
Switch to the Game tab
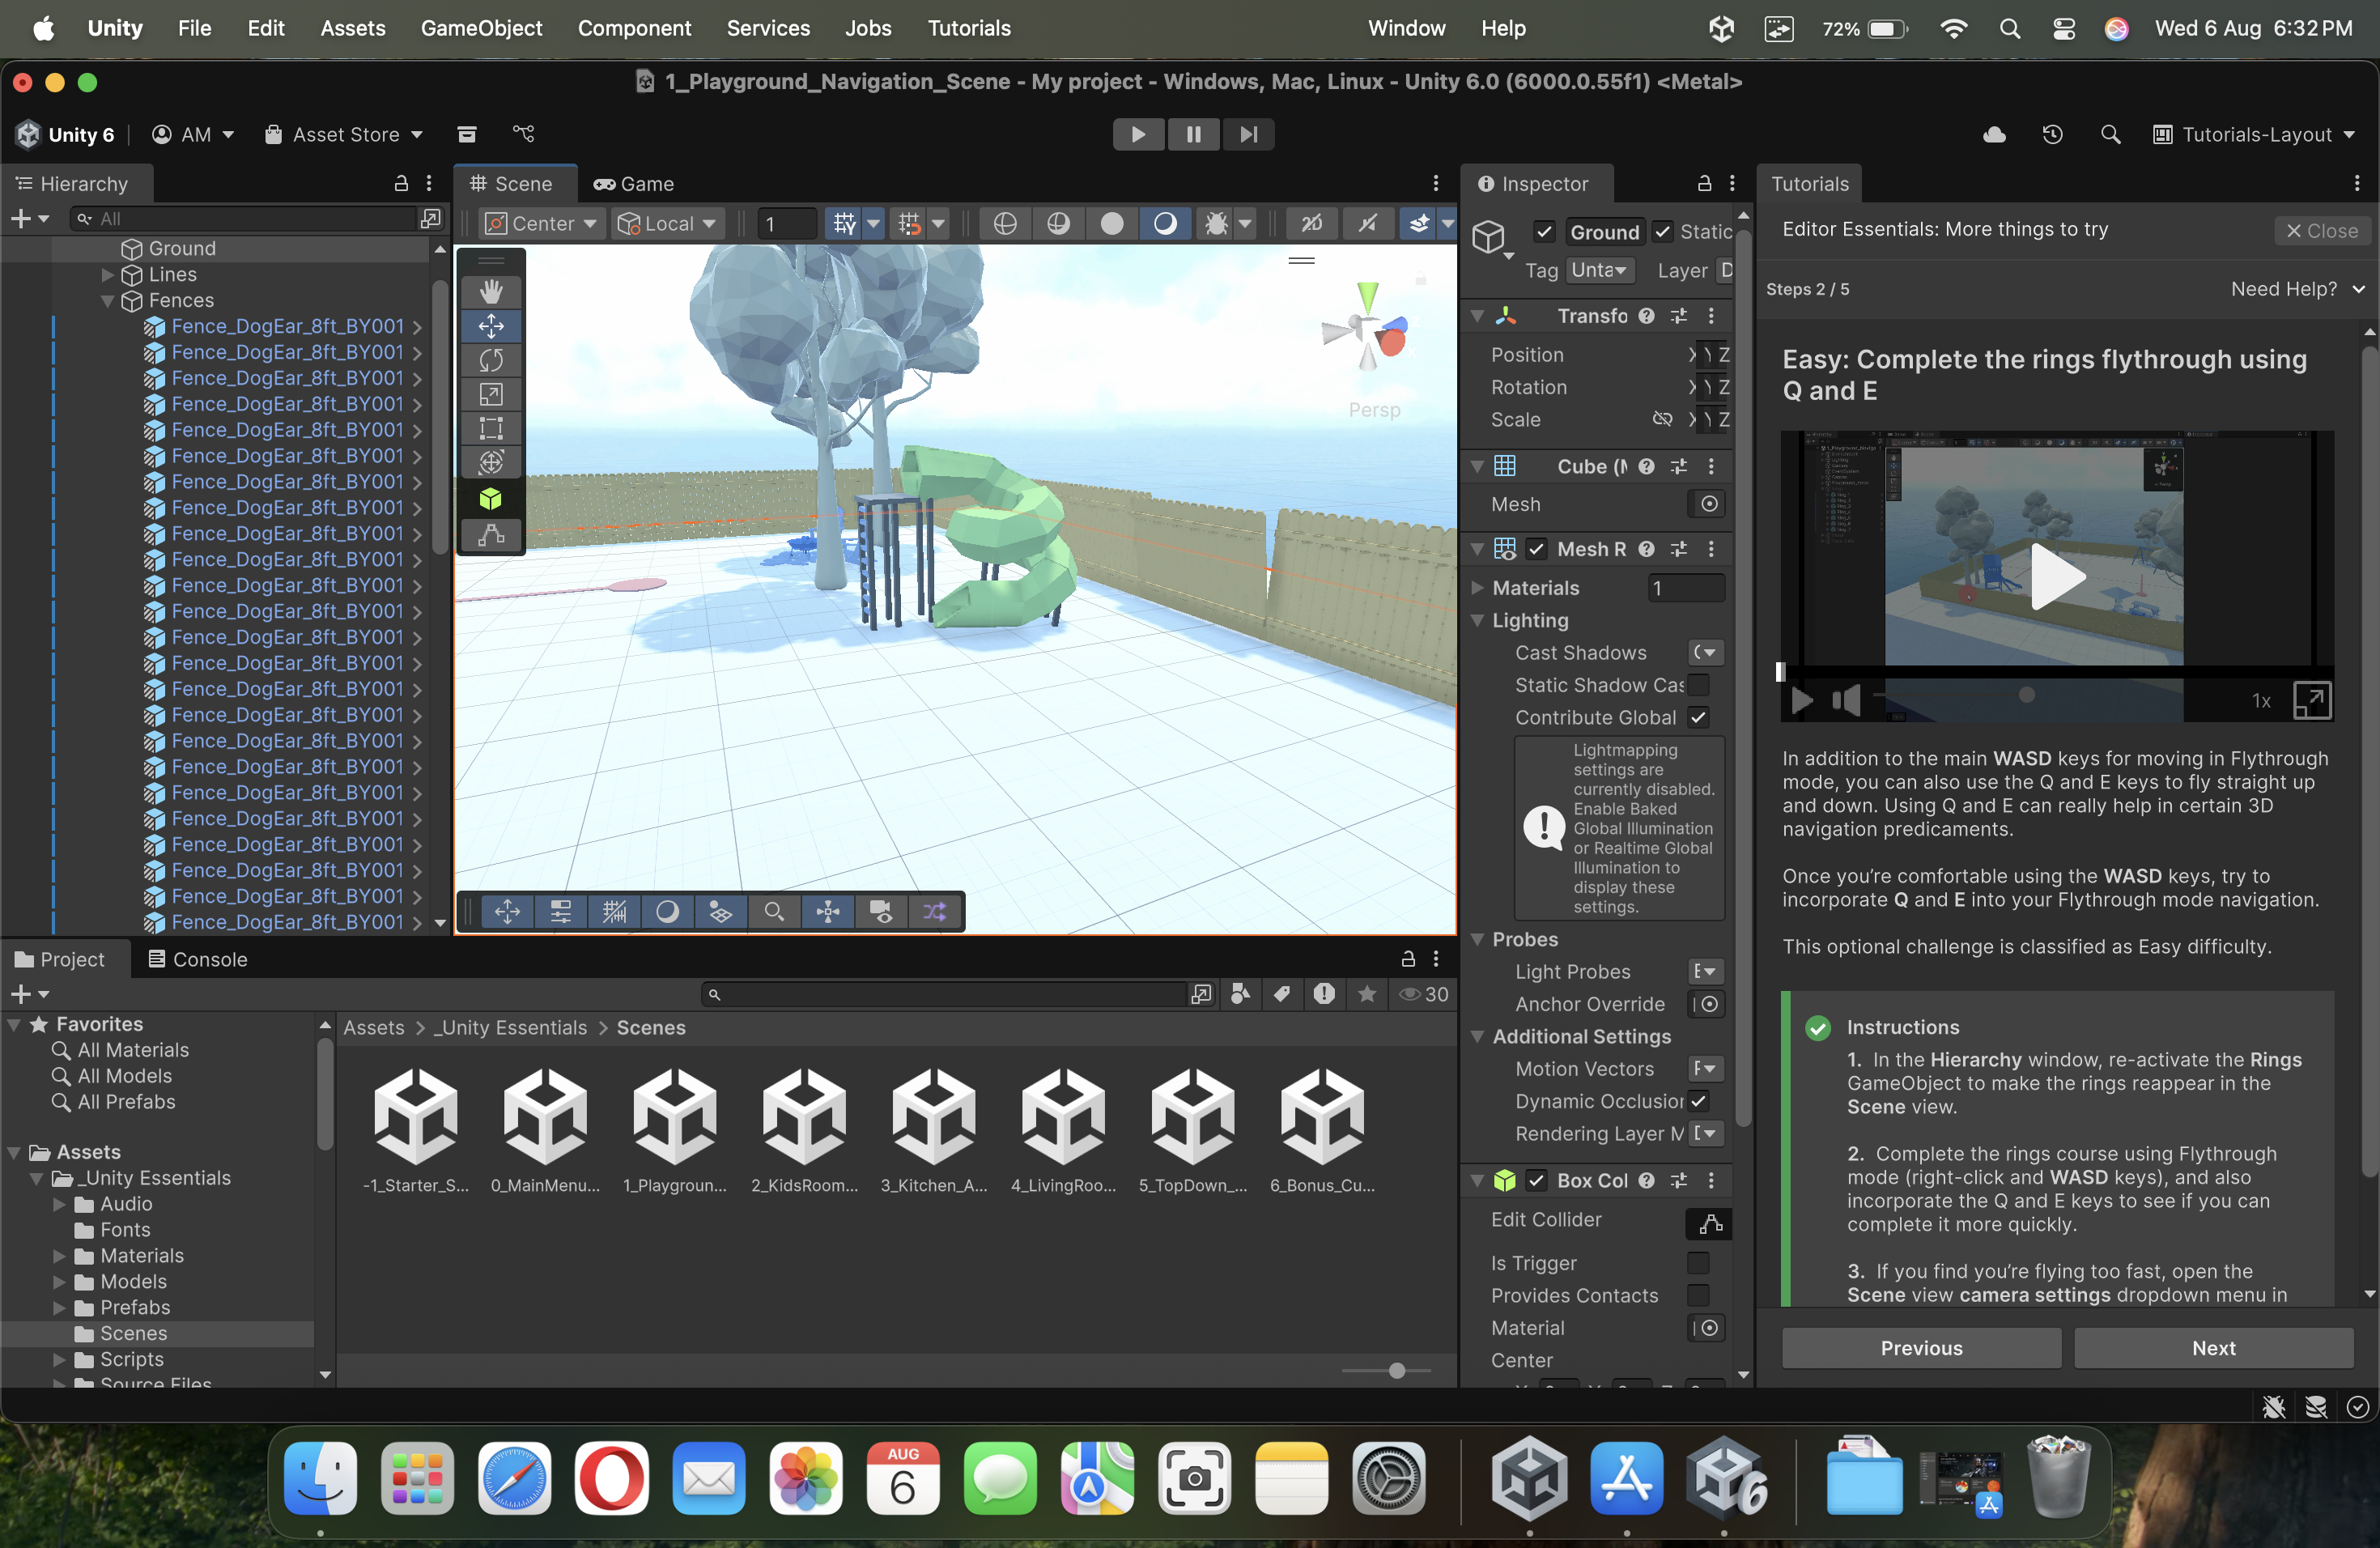click(x=634, y=183)
